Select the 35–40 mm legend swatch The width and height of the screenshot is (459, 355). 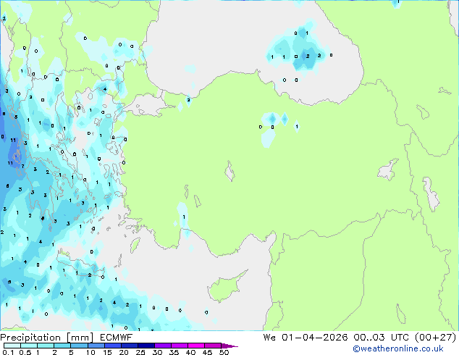pos(180,346)
